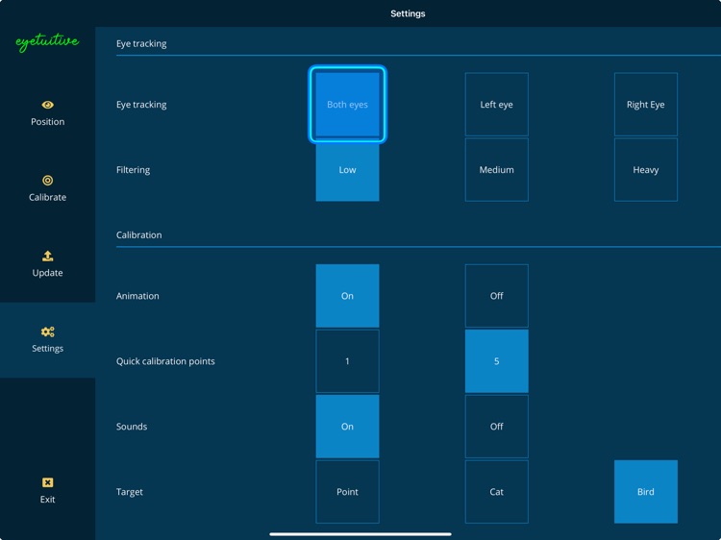
Task: Select the Settings tab label
Action: point(47,349)
